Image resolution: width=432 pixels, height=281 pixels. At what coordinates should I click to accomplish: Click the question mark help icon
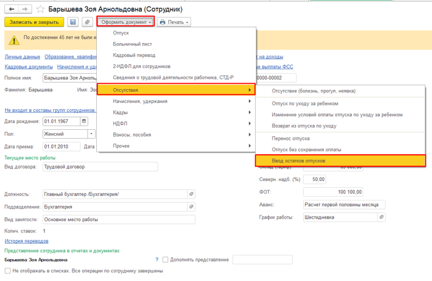coord(157,260)
